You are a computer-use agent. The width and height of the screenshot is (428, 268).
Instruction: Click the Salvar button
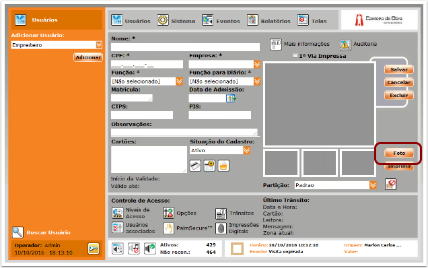399,69
